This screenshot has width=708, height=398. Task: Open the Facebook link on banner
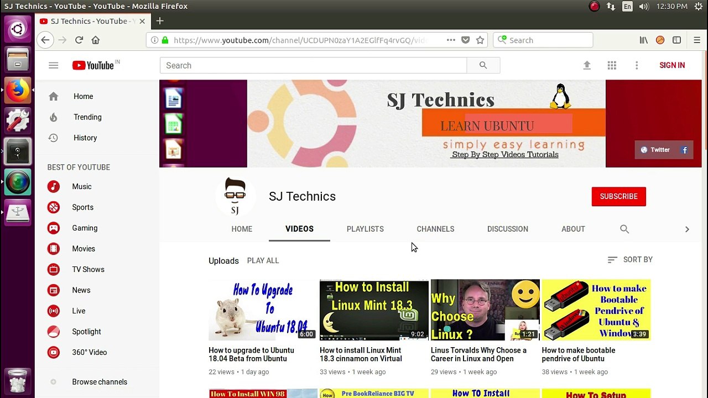tap(685, 150)
